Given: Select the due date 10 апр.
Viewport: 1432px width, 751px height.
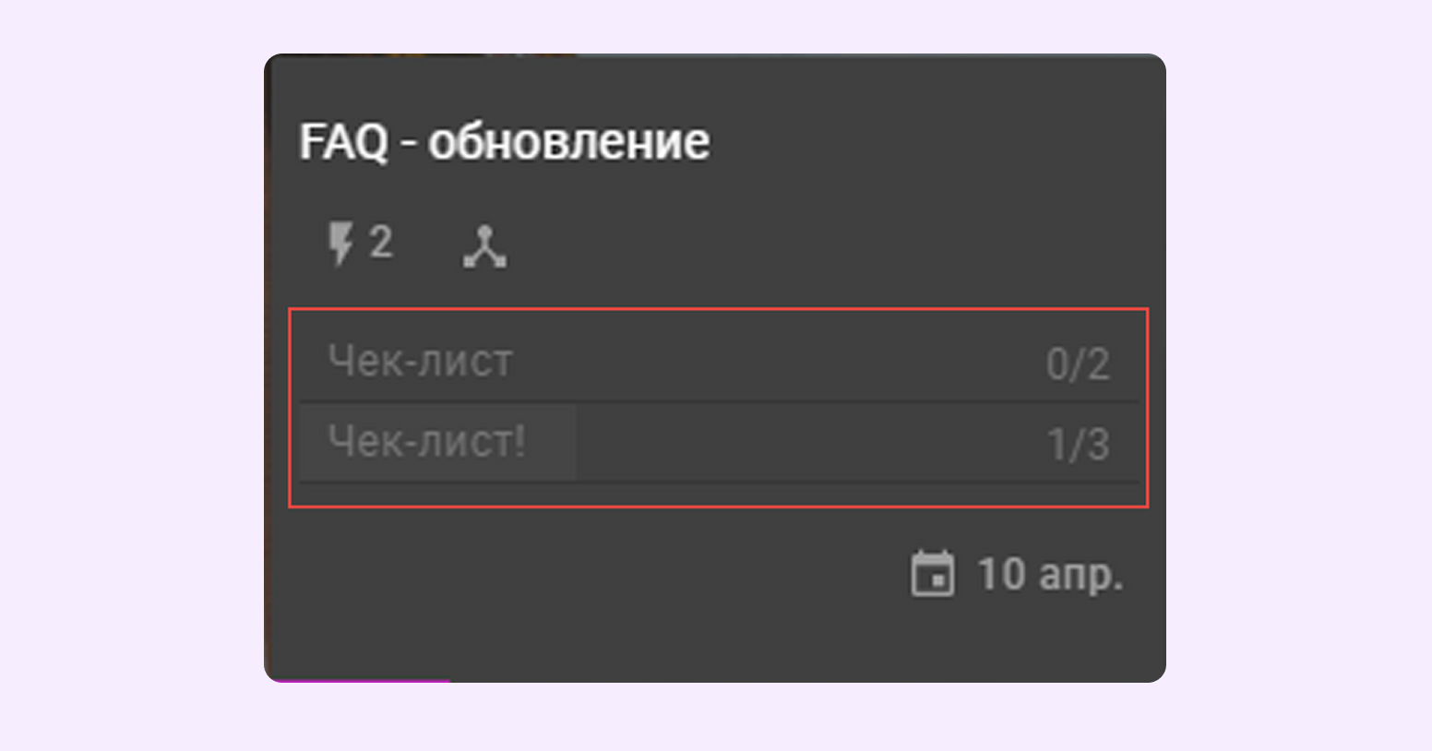Looking at the screenshot, I should pos(1050,574).
